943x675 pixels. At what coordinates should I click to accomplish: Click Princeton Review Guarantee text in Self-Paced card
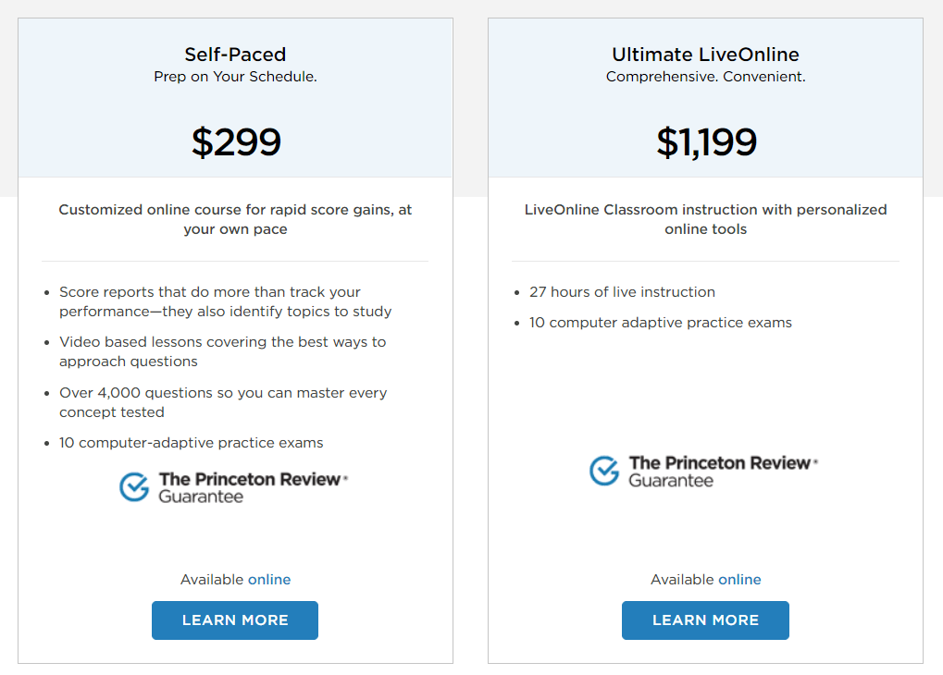(252, 487)
